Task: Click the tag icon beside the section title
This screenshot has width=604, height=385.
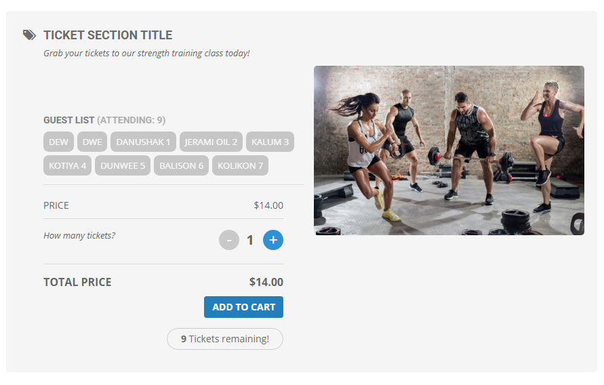Action: (x=29, y=35)
